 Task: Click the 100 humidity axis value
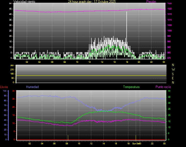click(x=5, y=91)
